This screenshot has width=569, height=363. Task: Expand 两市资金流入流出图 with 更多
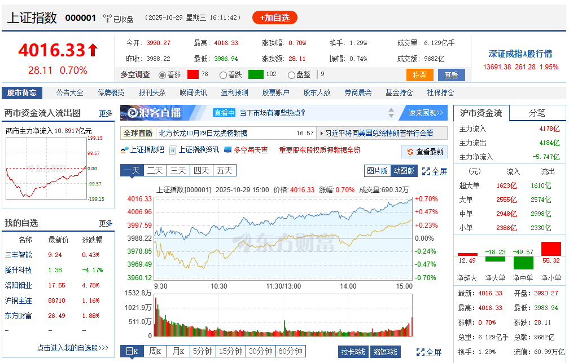click(106, 113)
